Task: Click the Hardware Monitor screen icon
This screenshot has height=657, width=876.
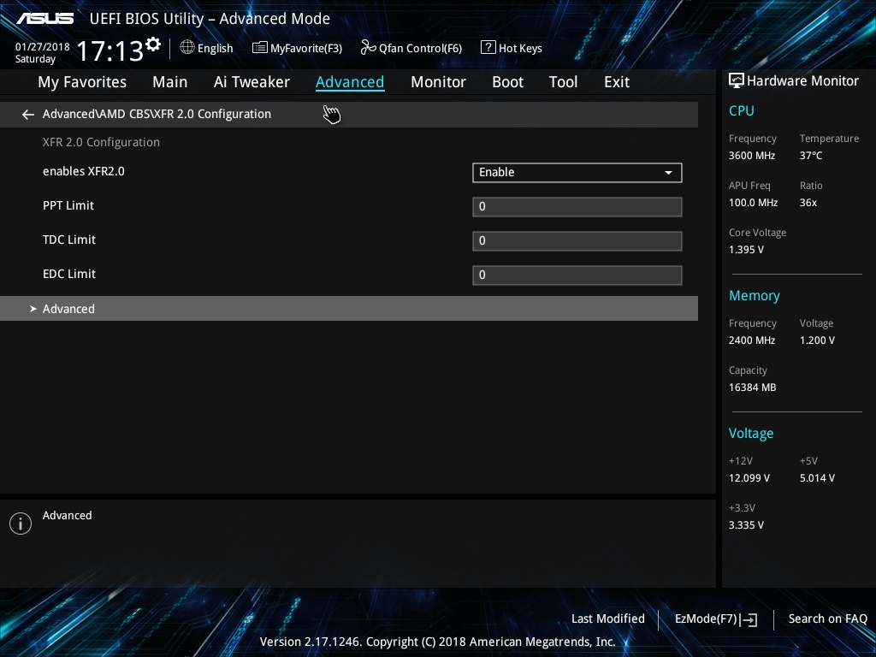Action: tap(737, 81)
